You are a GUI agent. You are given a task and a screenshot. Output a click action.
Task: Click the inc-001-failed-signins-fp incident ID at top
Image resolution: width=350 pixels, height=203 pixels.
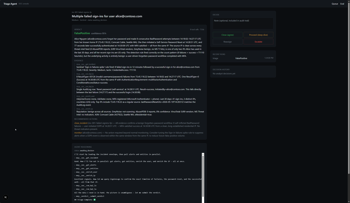click(x=82, y=12)
